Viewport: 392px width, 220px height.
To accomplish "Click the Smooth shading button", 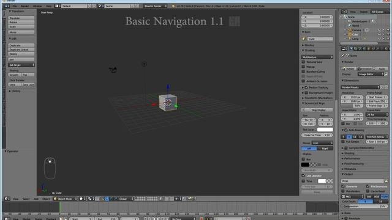I will pyautogui.click(x=15, y=75).
